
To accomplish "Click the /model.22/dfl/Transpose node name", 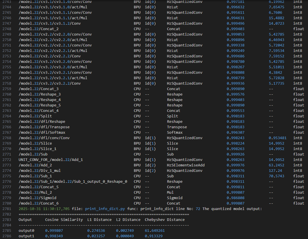I will click(x=44, y=127).
